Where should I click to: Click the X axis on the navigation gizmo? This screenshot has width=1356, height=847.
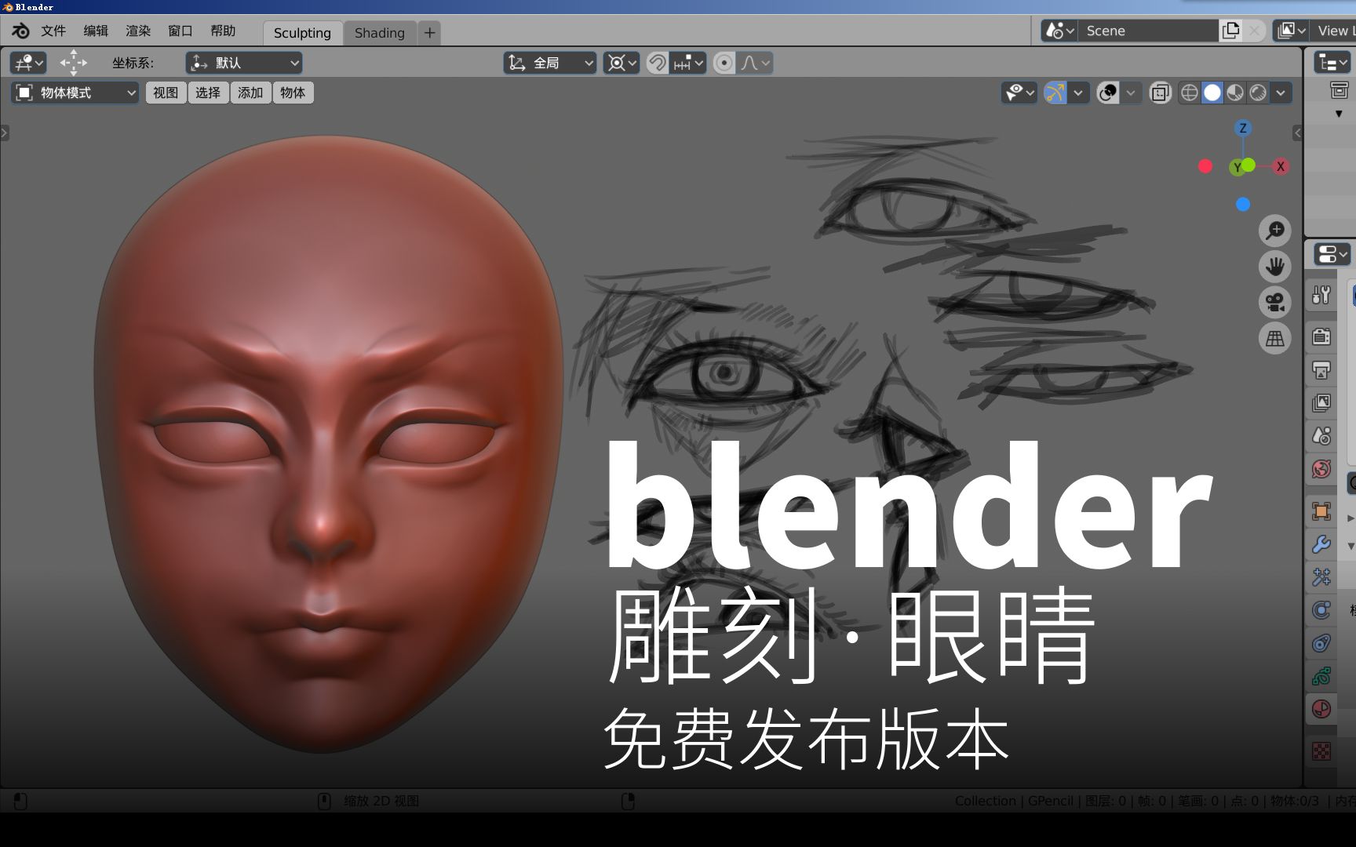(1281, 166)
